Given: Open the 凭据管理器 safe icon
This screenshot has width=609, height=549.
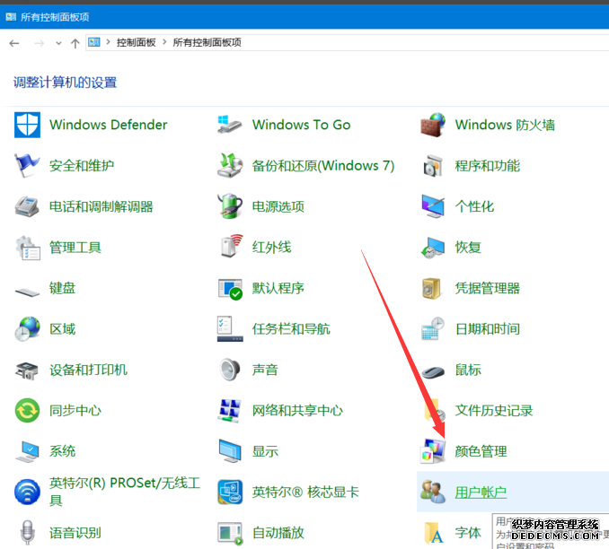Looking at the screenshot, I should [x=431, y=288].
